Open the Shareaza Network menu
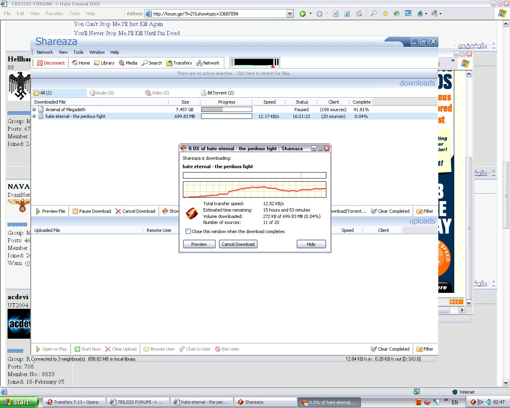Image resolution: width=510 pixels, height=408 pixels. coord(45,52)
